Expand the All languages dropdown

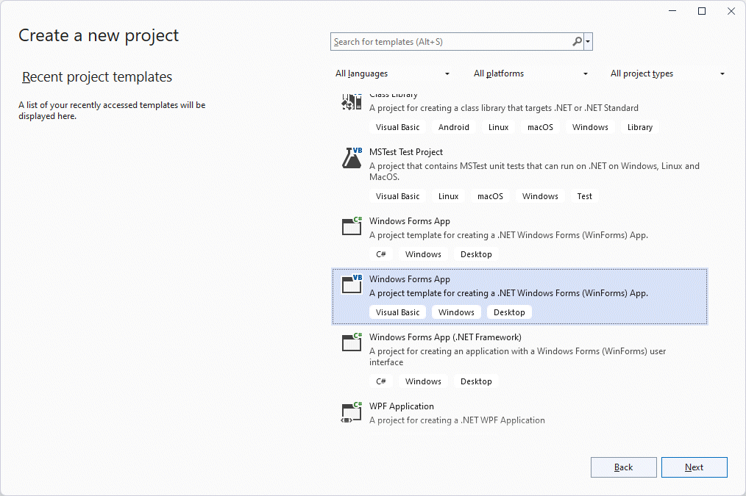coord(392,73)
